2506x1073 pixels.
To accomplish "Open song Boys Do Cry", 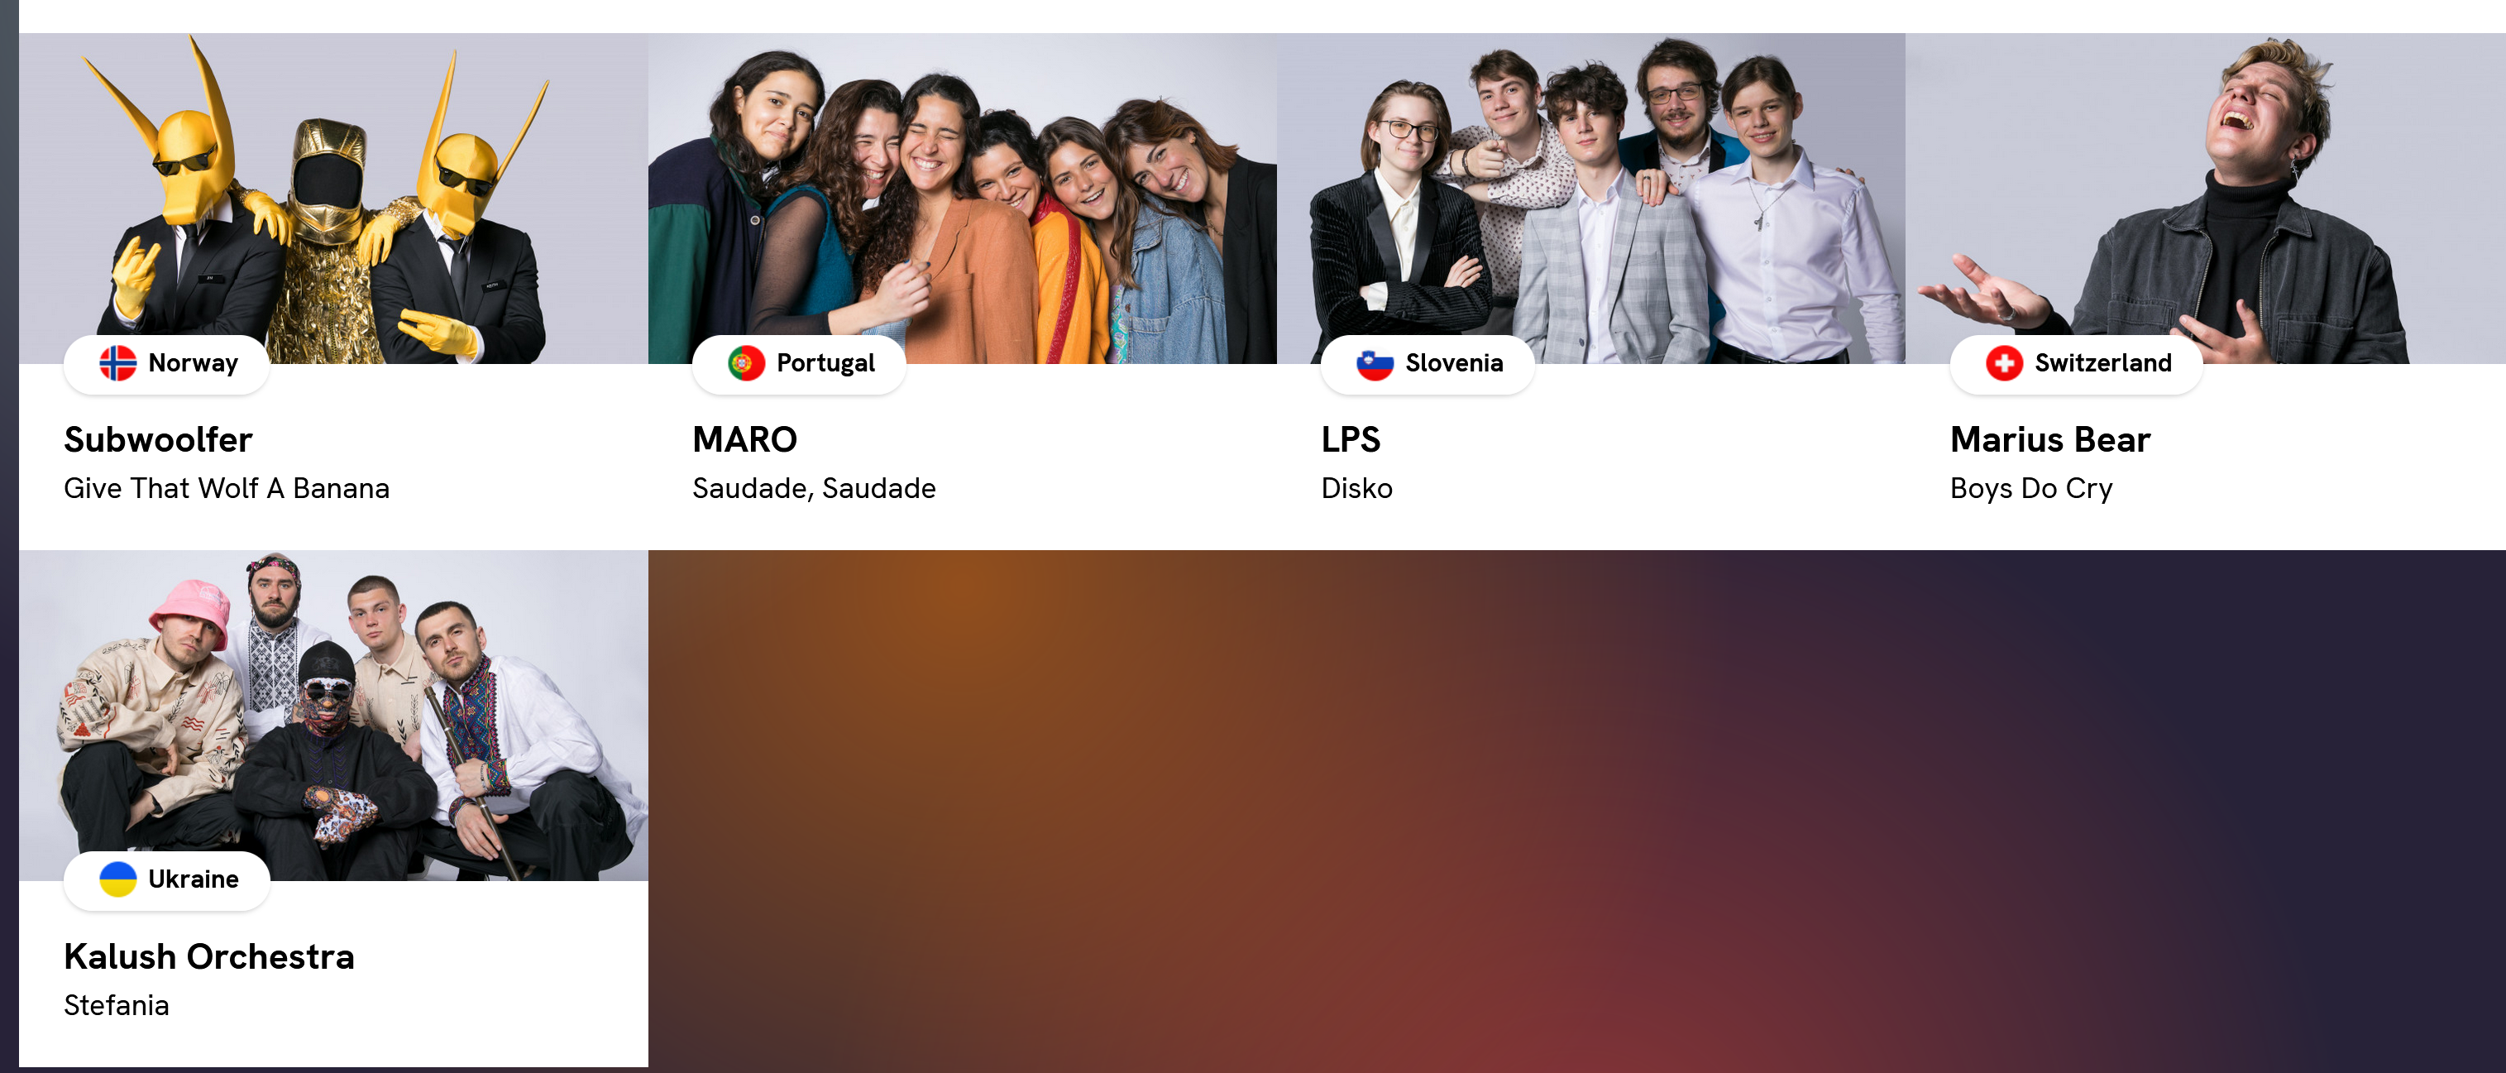I will 2031,488.
